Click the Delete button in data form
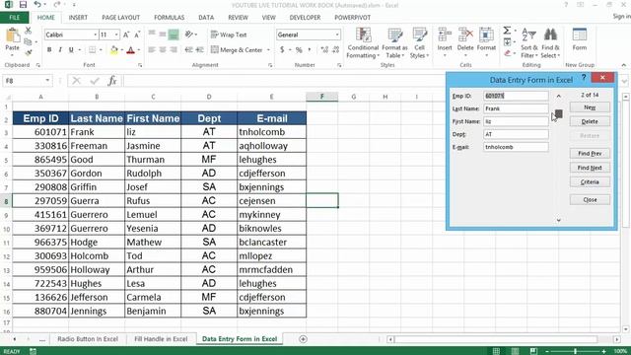631x355 pixels. (x=590, y=121)
